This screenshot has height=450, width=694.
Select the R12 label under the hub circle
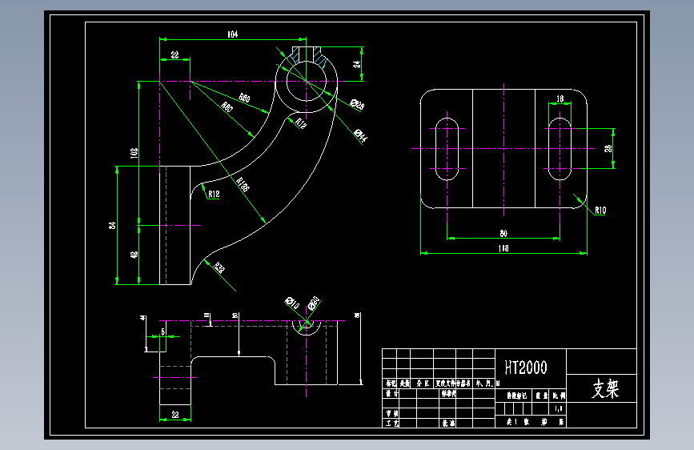pyautogui.click(x=301, y=123)
